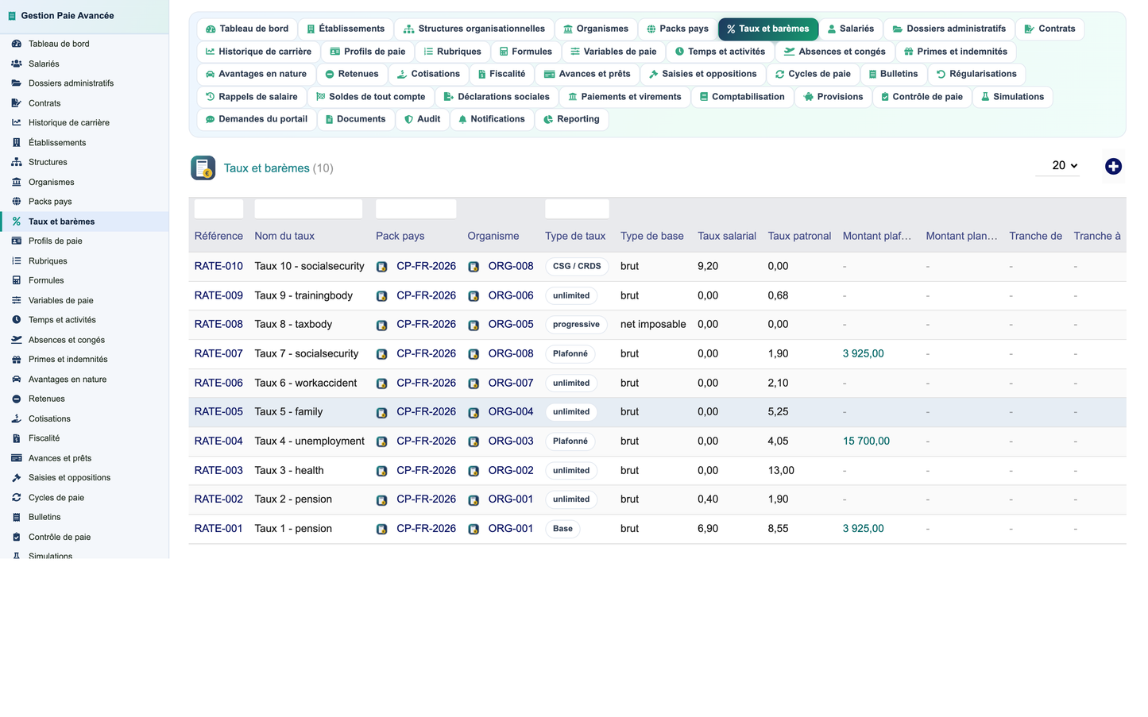The image size is (1148, 717).
Task: Click the Taux 6 - workaccident name cell
Action: 306,383
